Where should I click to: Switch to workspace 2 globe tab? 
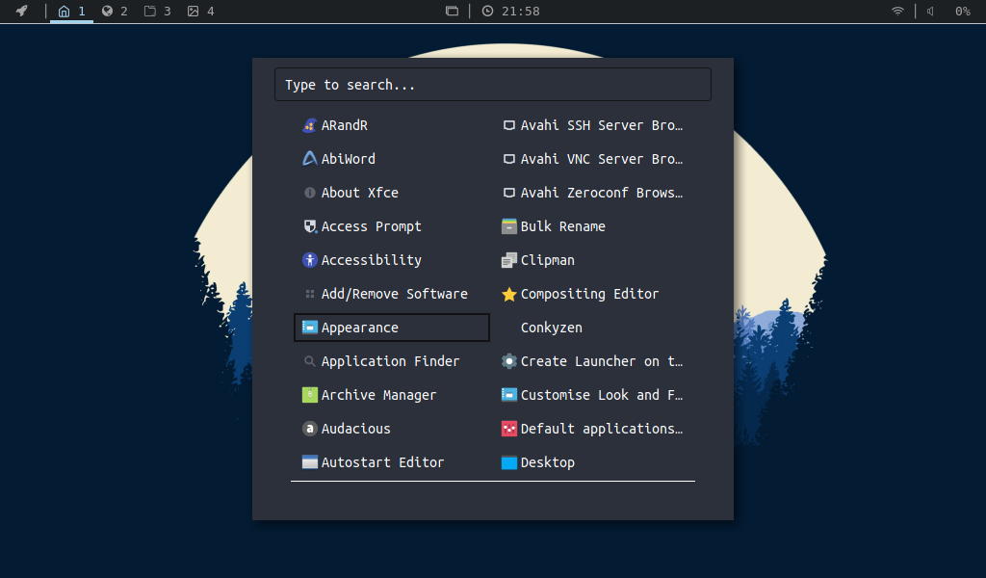pos(115,12)
